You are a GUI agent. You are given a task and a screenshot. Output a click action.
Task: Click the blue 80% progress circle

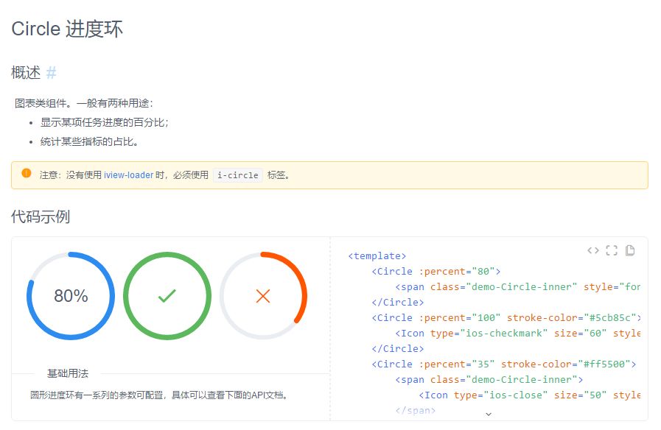[71, 296]
